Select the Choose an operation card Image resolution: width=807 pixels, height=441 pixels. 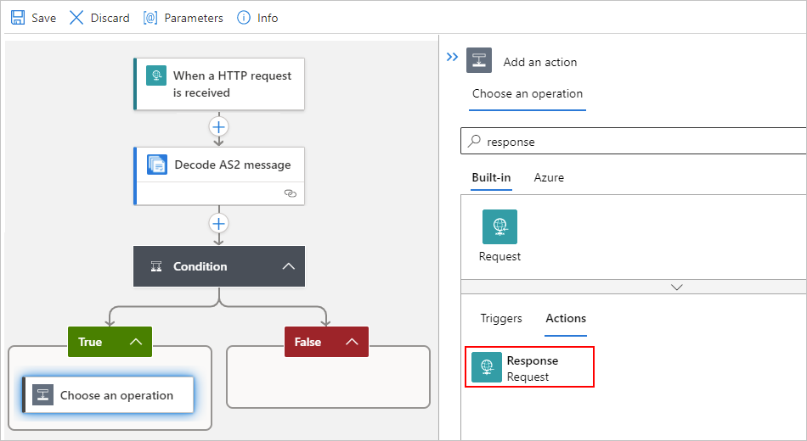(109, 394)
